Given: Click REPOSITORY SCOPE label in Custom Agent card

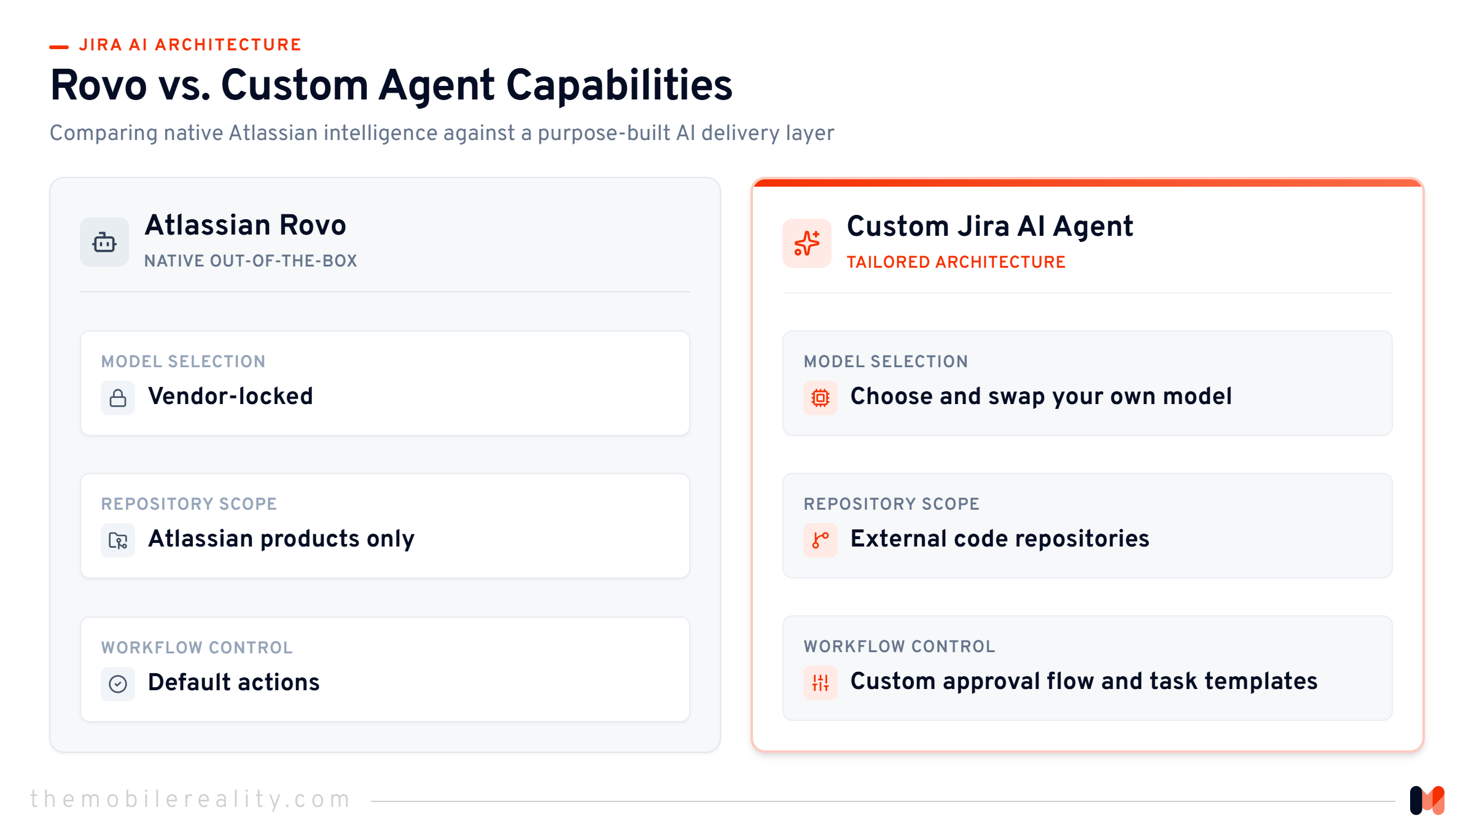Looking at the screenshot, I should click(x=891, y=504).
